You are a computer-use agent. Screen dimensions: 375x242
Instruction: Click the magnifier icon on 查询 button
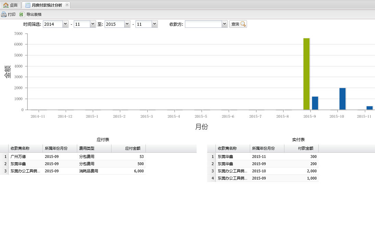coord(243,24)
